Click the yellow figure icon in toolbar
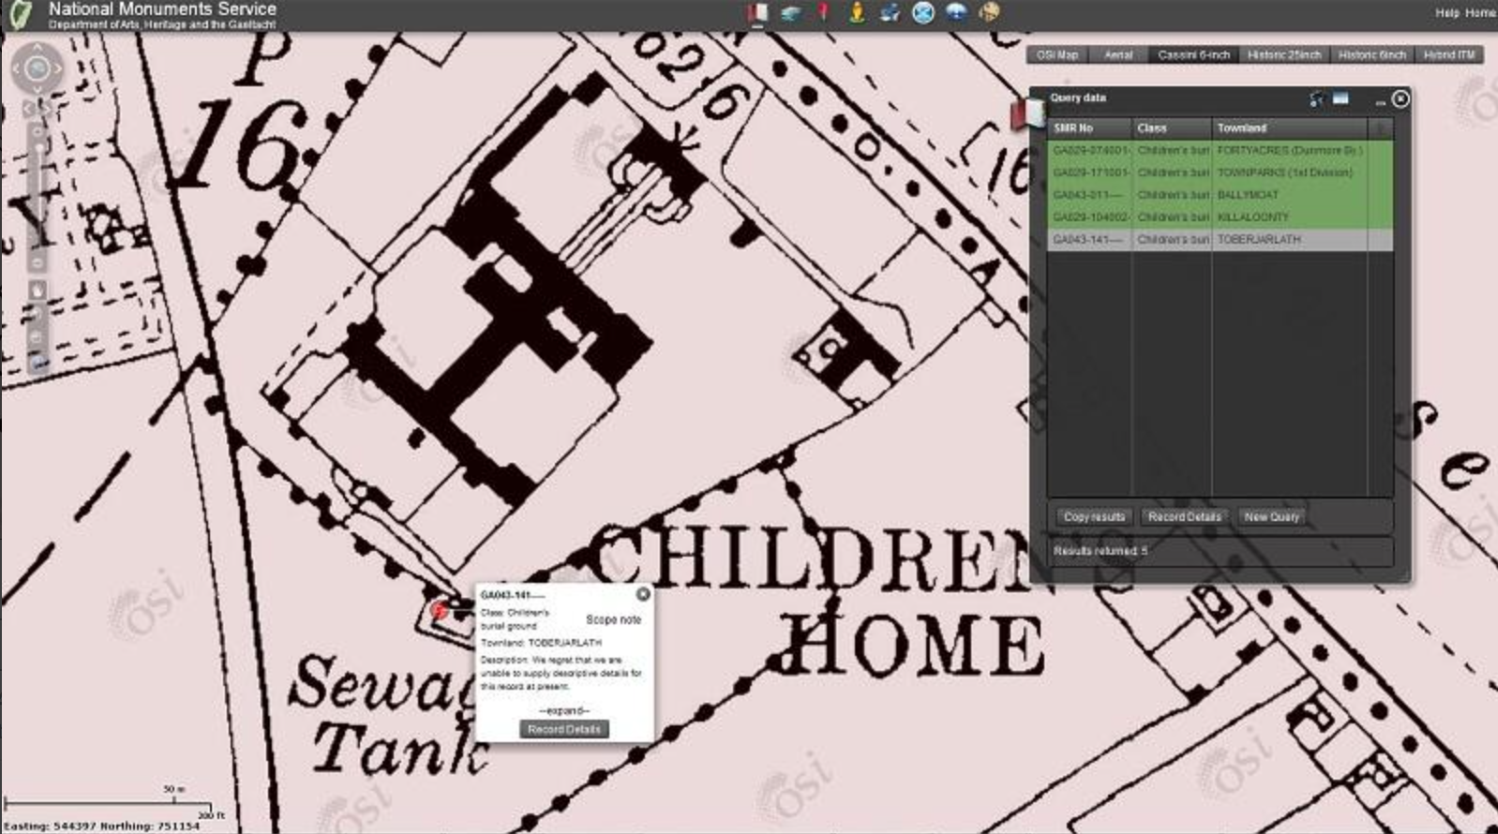This screenshot has width=1498, height=834. tap(857, 12)
